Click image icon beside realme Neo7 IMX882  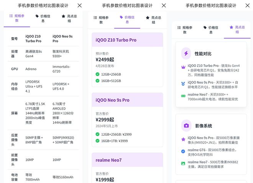point(183,164)
